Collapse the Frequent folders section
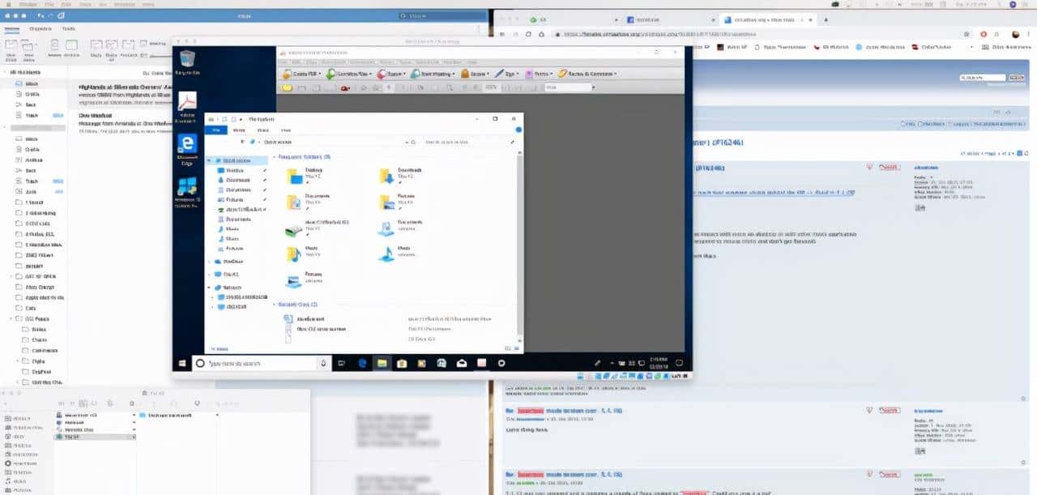 pyautogui.click(x=275, y=156)
